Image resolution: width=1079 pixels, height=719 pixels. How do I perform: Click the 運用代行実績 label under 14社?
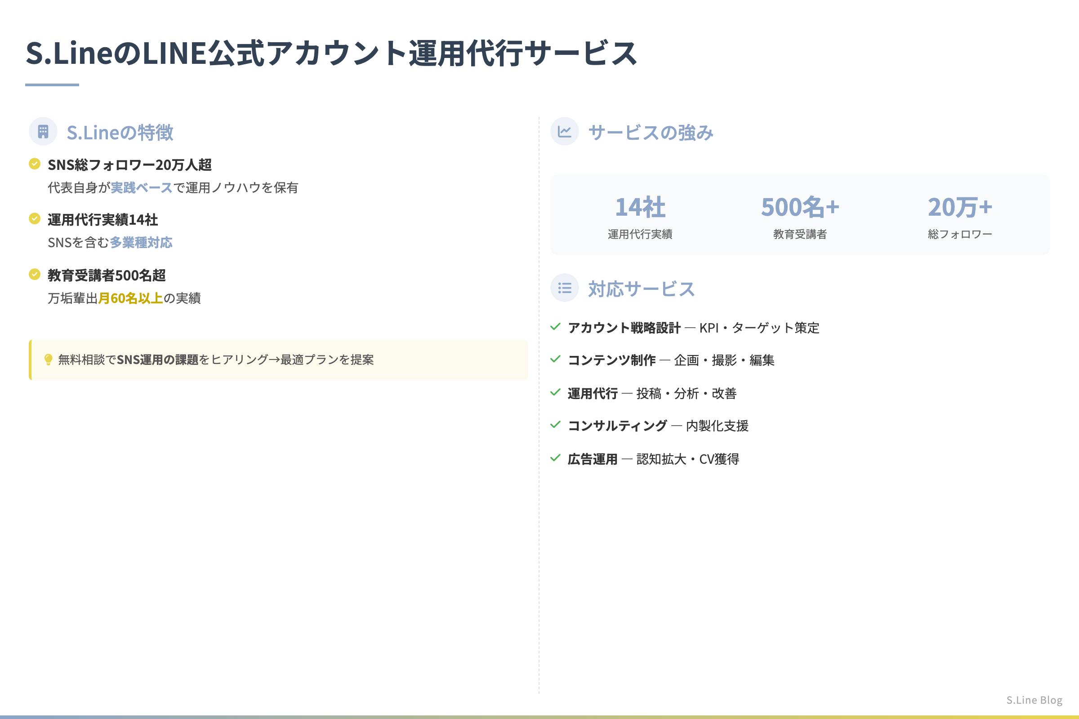tap(640, 234)
